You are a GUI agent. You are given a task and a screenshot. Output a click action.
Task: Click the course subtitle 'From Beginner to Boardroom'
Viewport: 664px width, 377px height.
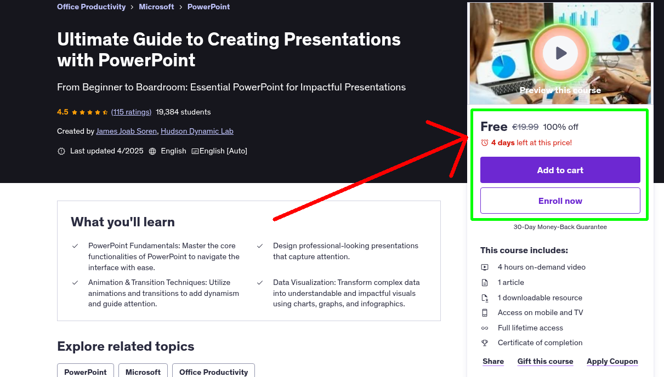point(231,87)
